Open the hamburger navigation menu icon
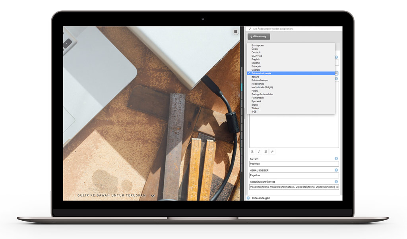The image size is (407, 239). tap(236, 32)
